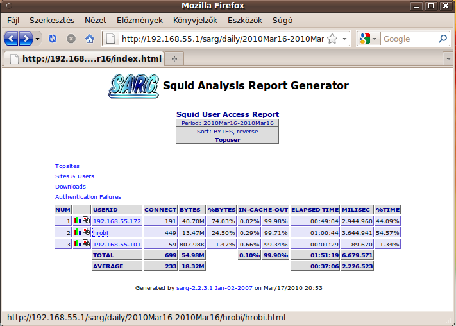Screen dimensions: 456x326
Task: Expand the list all tabs dropdown
Action: click(448, 58)
